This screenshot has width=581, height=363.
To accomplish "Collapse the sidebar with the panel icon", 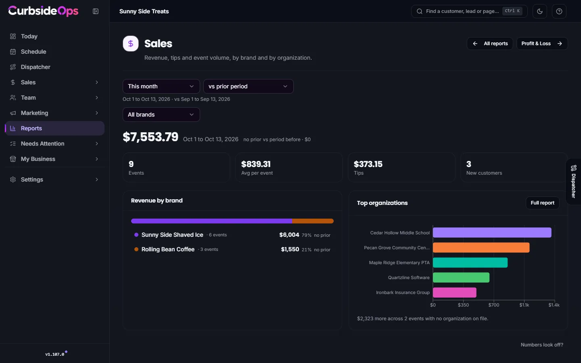I will (x=96, y=11).
